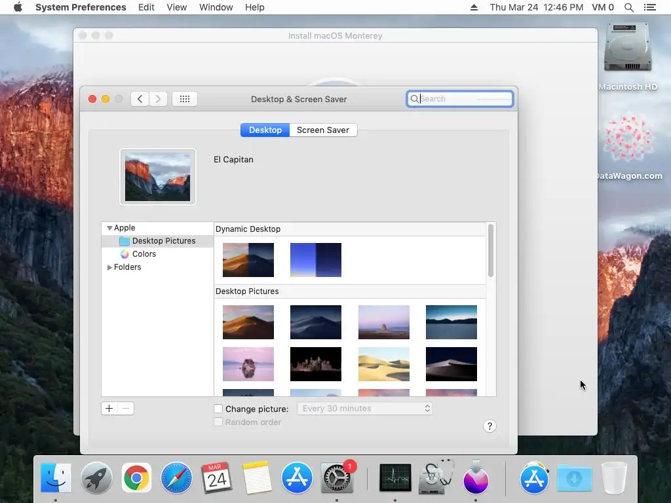671x503 pixels.
Task: Open the Apple menu
Action: (18, 7)
